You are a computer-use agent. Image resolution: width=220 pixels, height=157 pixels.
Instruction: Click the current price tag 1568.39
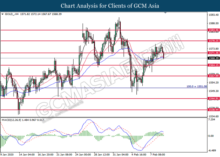[x=213, y=58]
